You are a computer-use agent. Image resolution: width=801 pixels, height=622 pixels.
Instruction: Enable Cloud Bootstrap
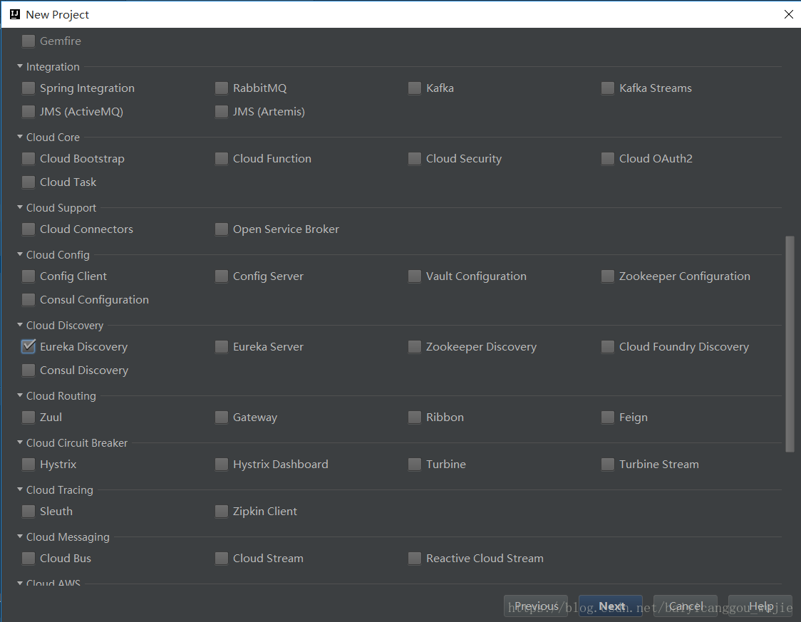(29, 158)
